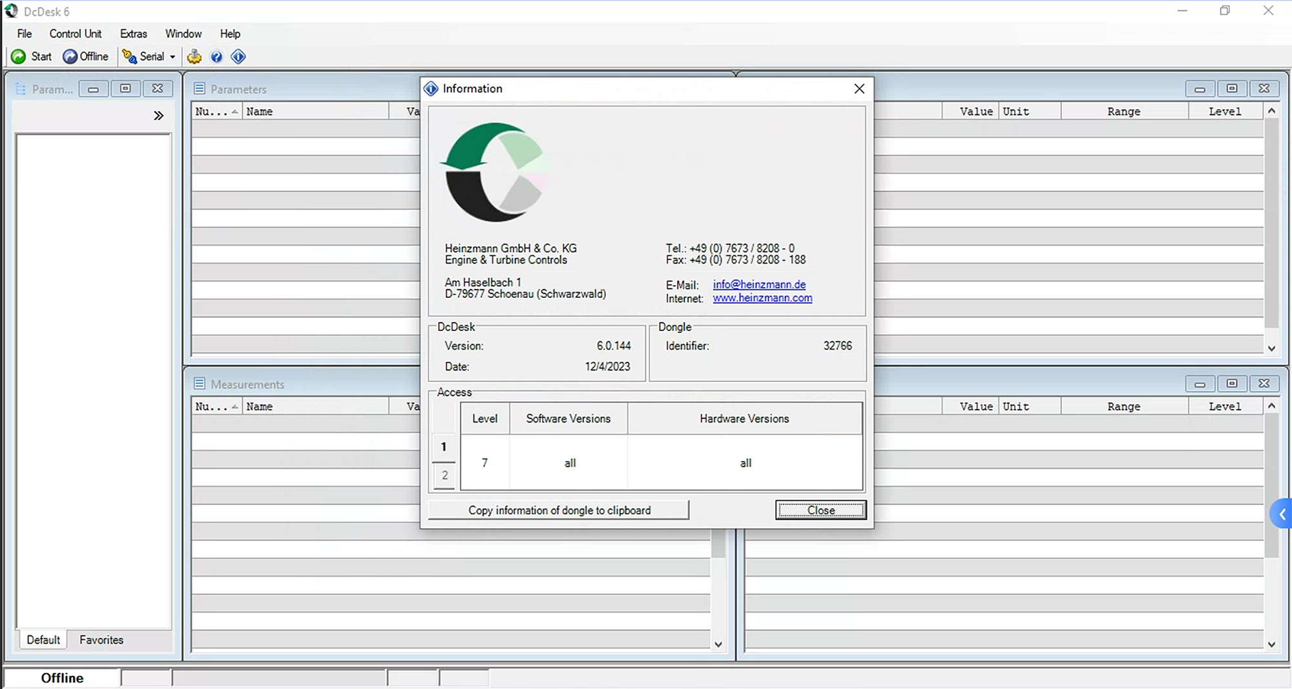The image size is (1292, 689).
Task: Open the Control Unit menu
Action: pos(75,34)
